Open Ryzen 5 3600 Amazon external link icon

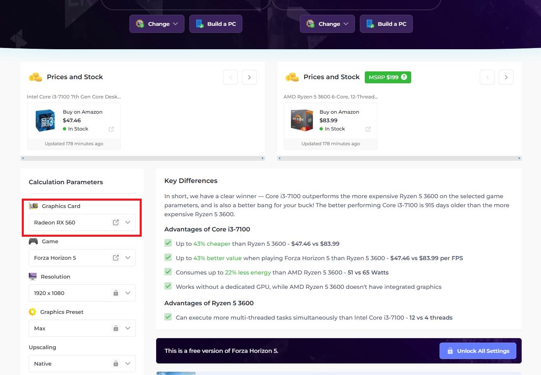[368, 129]
